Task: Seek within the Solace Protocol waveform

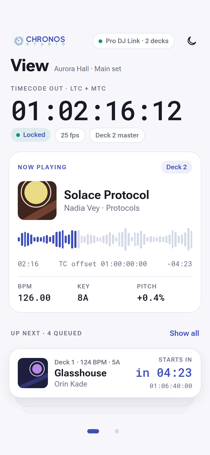Action: (x=105, y=239)
